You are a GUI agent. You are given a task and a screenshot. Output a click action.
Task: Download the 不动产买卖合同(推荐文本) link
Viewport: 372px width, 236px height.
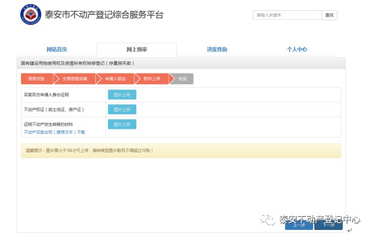[54, 132]
